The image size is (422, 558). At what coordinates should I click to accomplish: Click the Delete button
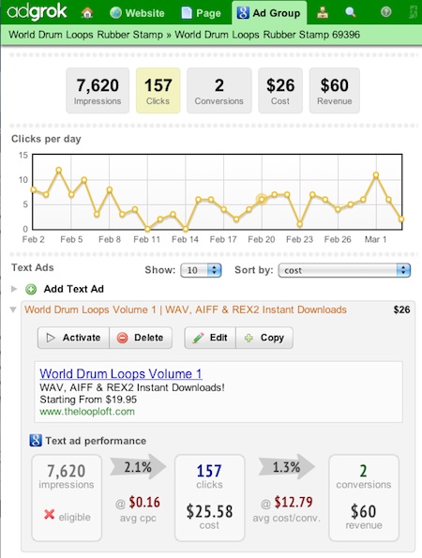tap(141, 338)
